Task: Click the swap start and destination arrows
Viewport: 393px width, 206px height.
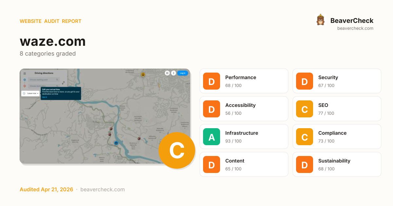Action: [63, 83]
